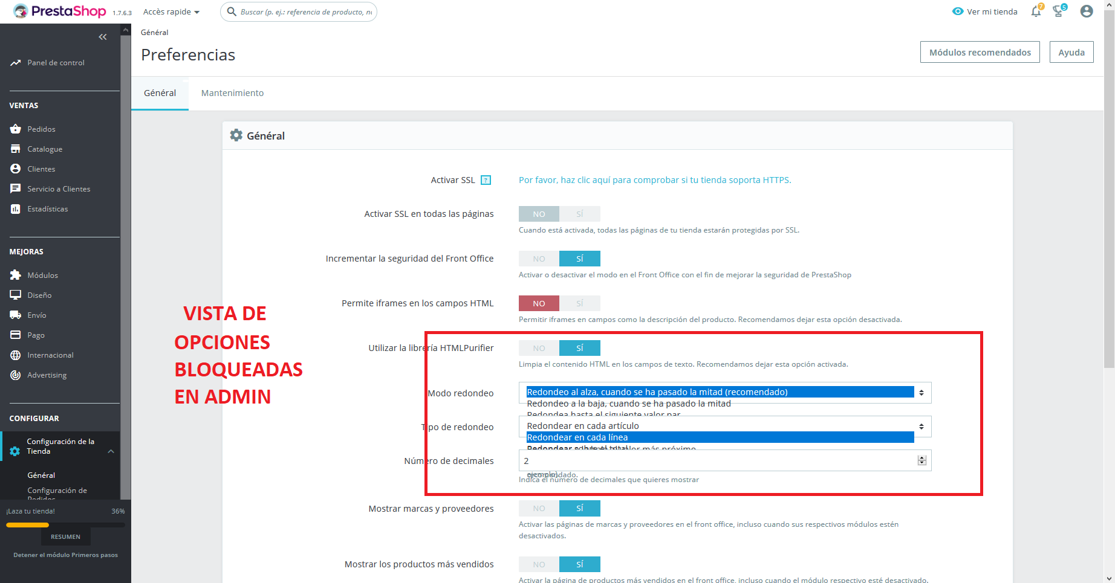Open the Tipo de redondeo dropdown

pyautogui.click(x=725, y=427)
